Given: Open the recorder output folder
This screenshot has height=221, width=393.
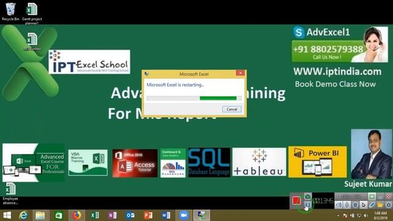Looking at the screenshot, I should pos(380,204).
